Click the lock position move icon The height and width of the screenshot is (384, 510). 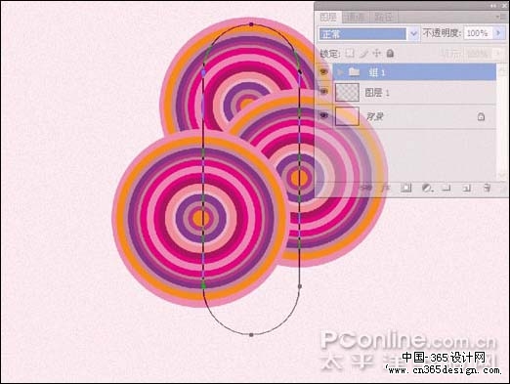point(376,53)
